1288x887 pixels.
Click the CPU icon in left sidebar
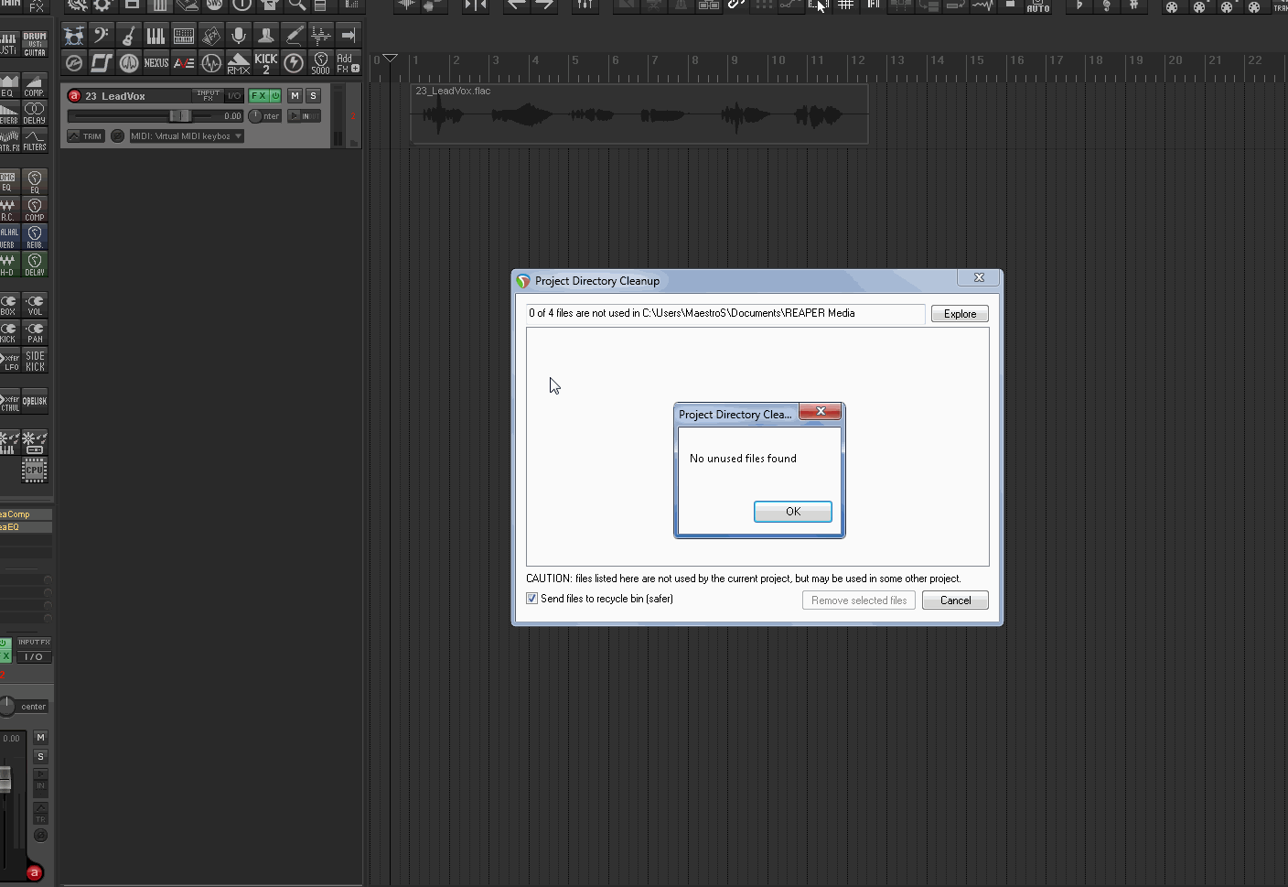coord(34,471)
